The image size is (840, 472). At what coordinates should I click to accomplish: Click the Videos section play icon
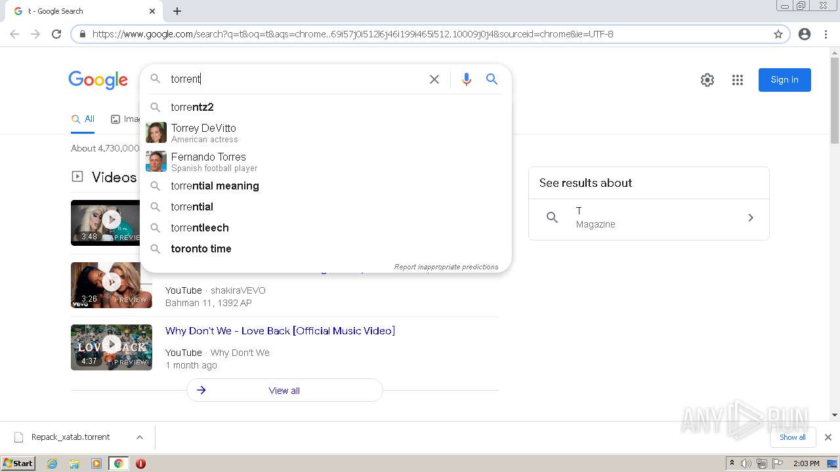(77, 176)
